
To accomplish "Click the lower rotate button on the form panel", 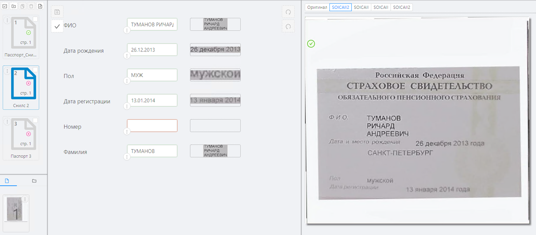I will coord(288,26).
